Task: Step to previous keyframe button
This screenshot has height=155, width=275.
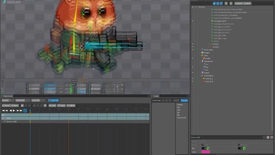Action: pos(6,111)
